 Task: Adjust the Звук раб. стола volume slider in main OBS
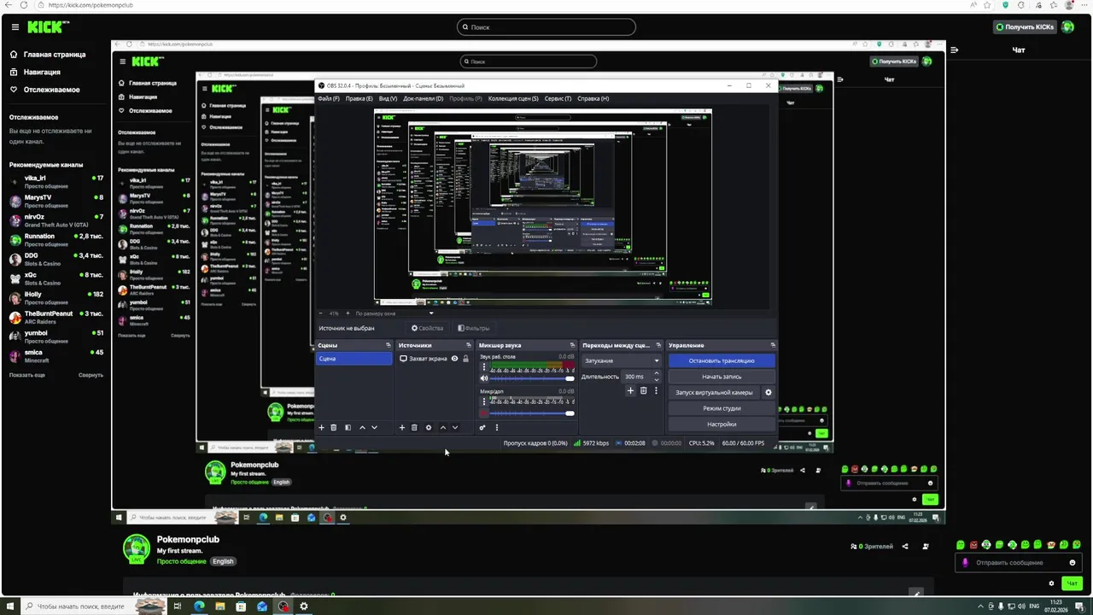pos(531,378)
